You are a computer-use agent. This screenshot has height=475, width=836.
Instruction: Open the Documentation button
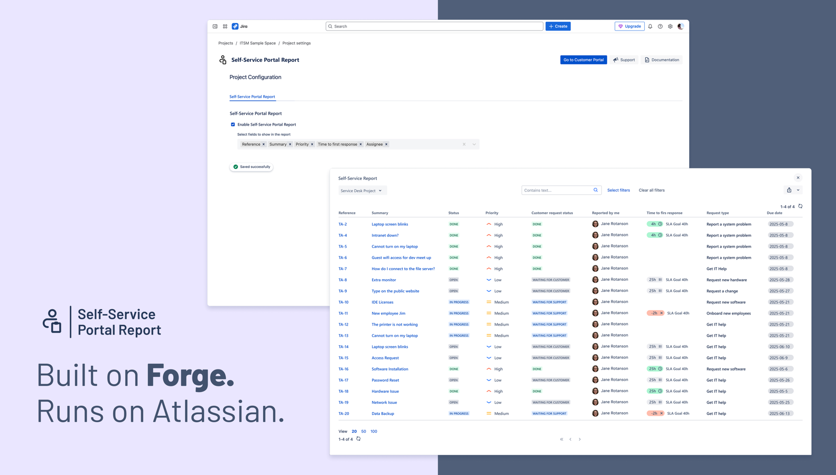[x=662, y=60]
